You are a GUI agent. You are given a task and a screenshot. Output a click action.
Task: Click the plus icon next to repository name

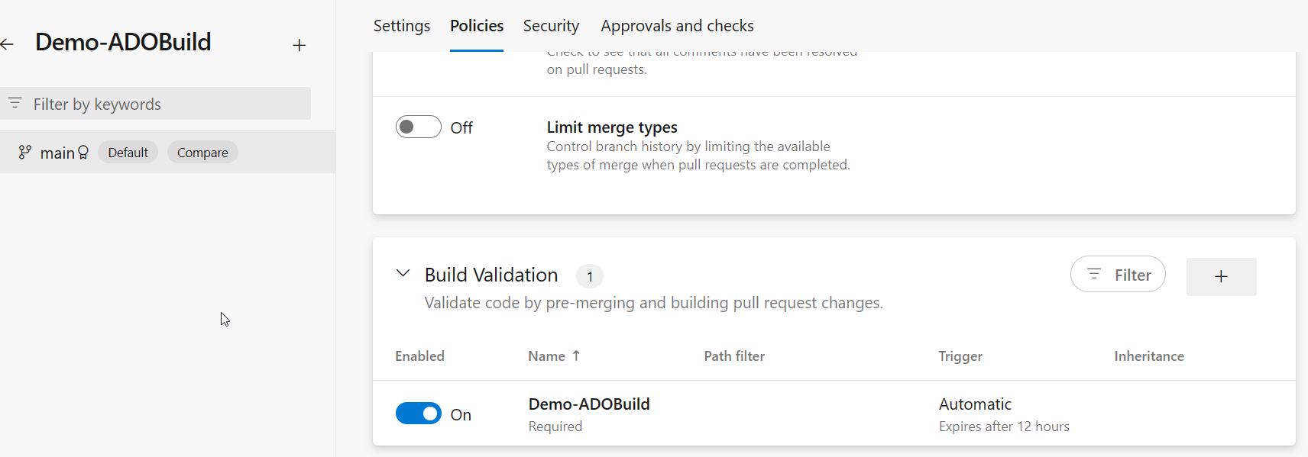[x=299, y=45]
